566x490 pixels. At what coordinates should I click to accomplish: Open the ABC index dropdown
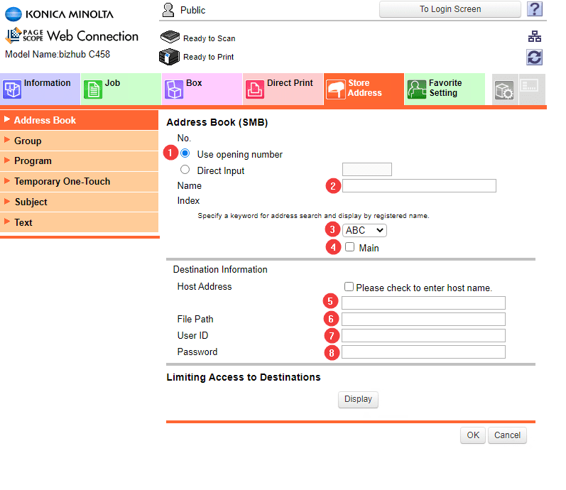click(364, 230)
